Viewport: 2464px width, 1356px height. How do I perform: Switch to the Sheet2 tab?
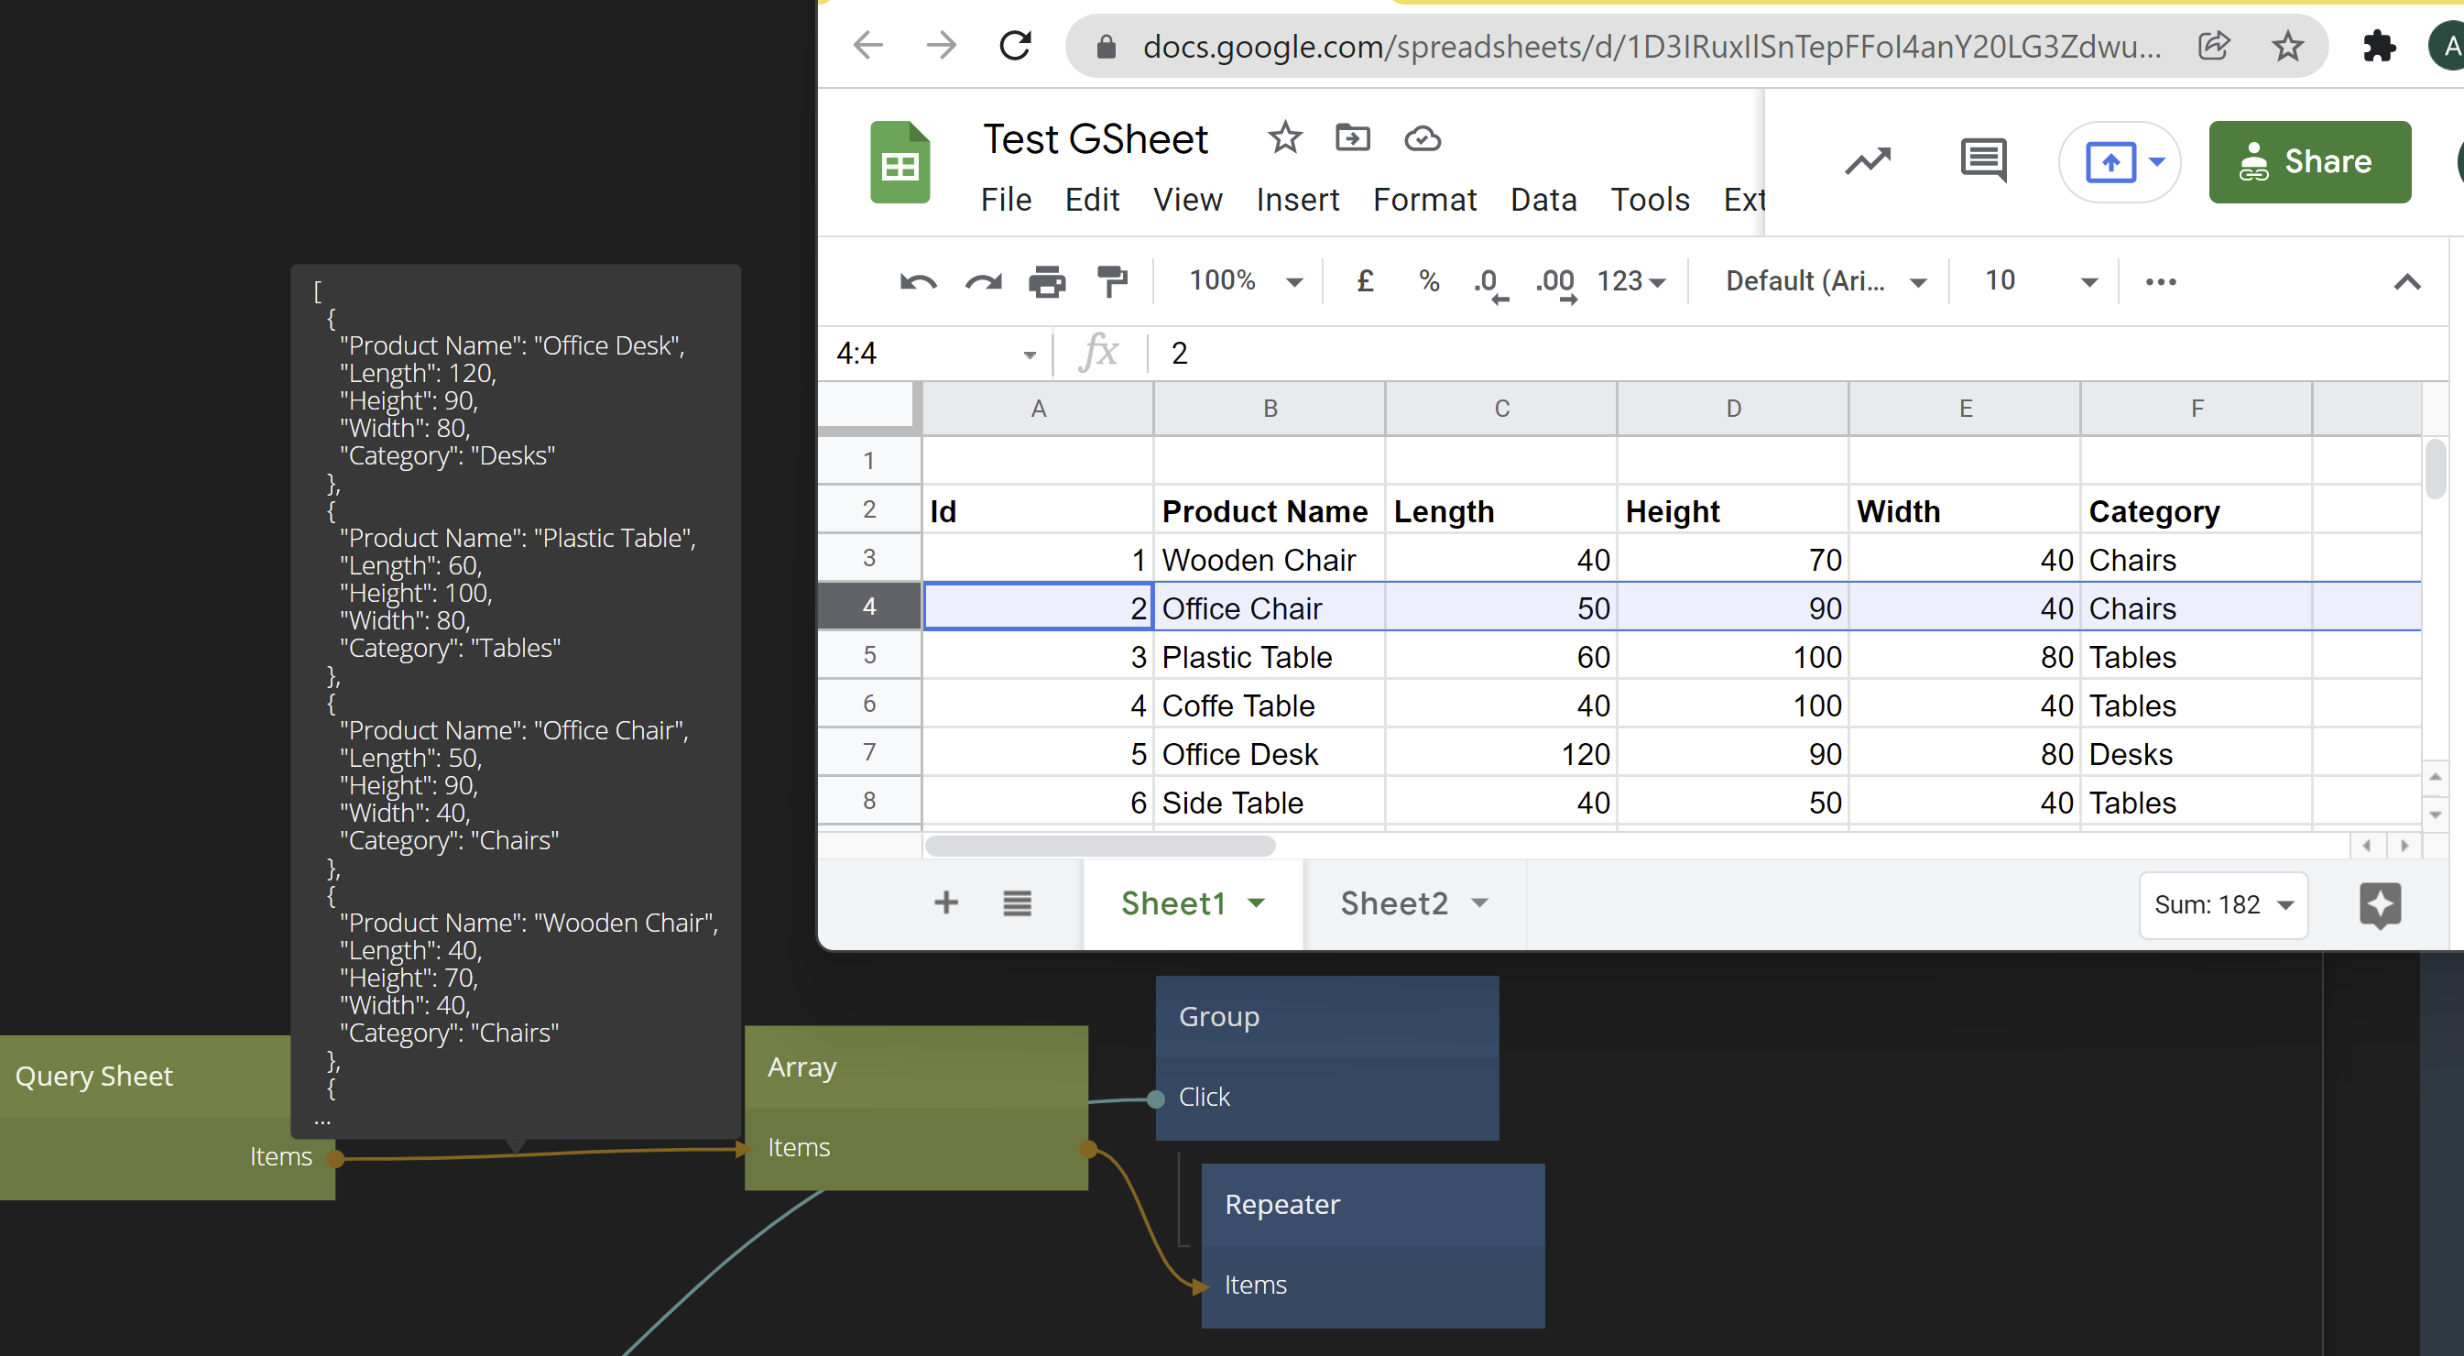(x=1393, y=902)
